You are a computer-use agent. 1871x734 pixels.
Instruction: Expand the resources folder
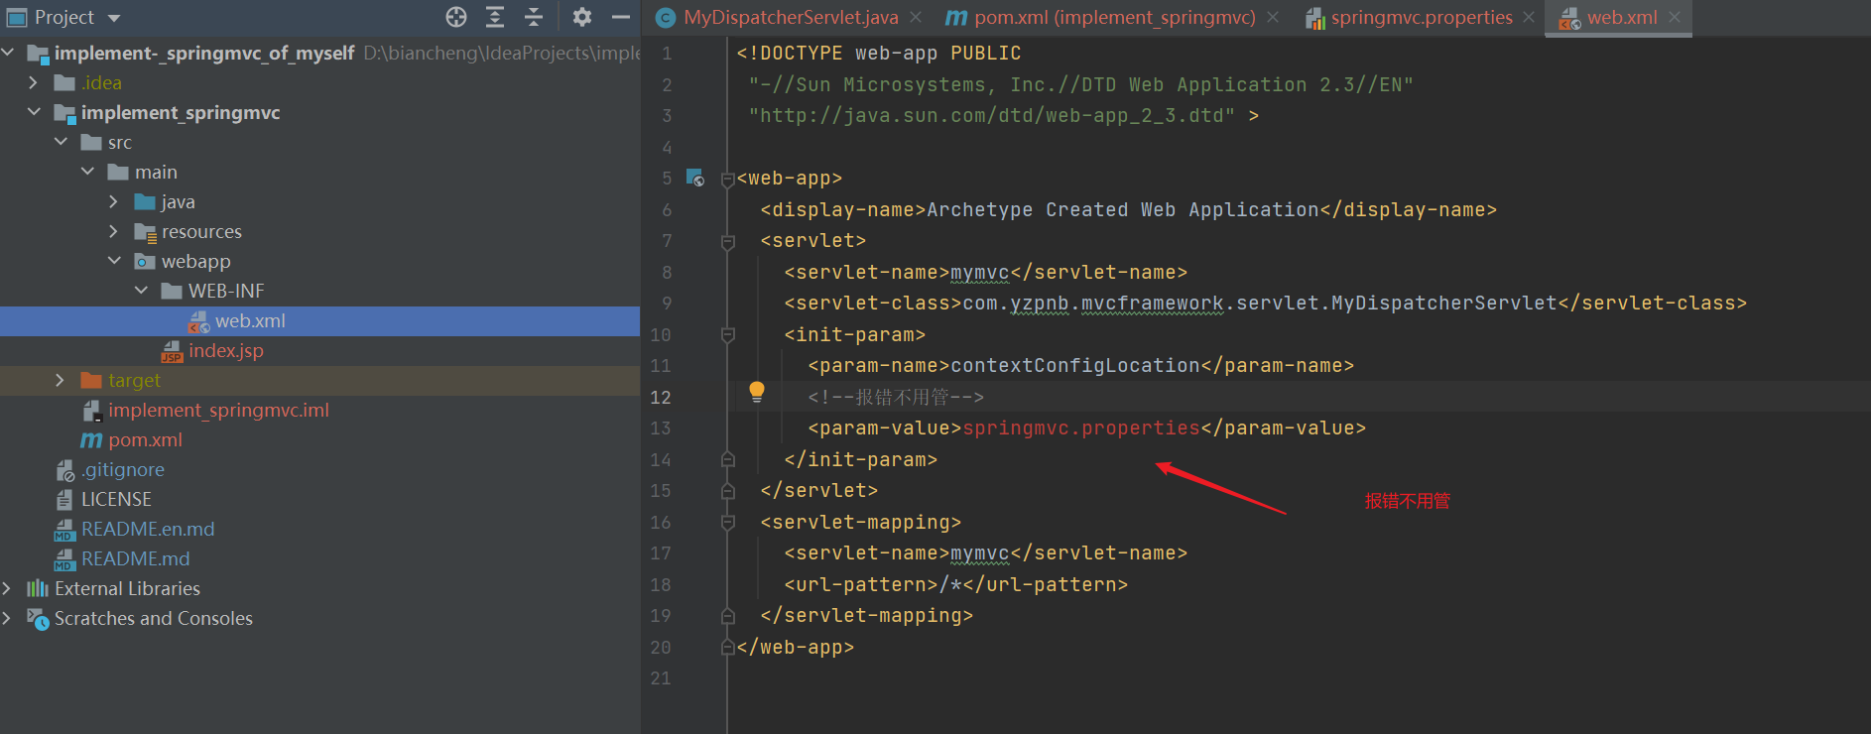pos(114,231)
